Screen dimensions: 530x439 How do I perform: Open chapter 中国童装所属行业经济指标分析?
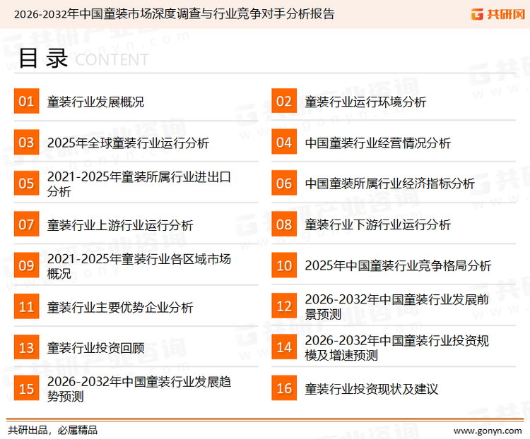click(x=389, y=184)
